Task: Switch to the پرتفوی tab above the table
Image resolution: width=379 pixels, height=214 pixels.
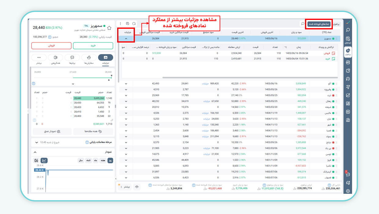Action: [336, 24]
